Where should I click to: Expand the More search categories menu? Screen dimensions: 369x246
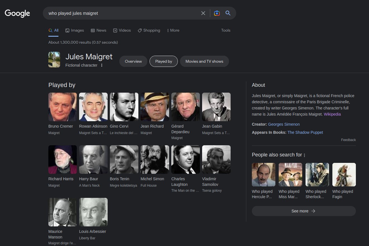pos(173,30)
